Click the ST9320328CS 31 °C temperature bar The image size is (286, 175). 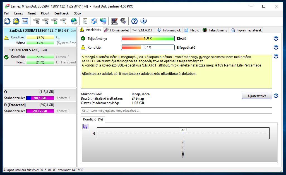click(x=40, y=62)
